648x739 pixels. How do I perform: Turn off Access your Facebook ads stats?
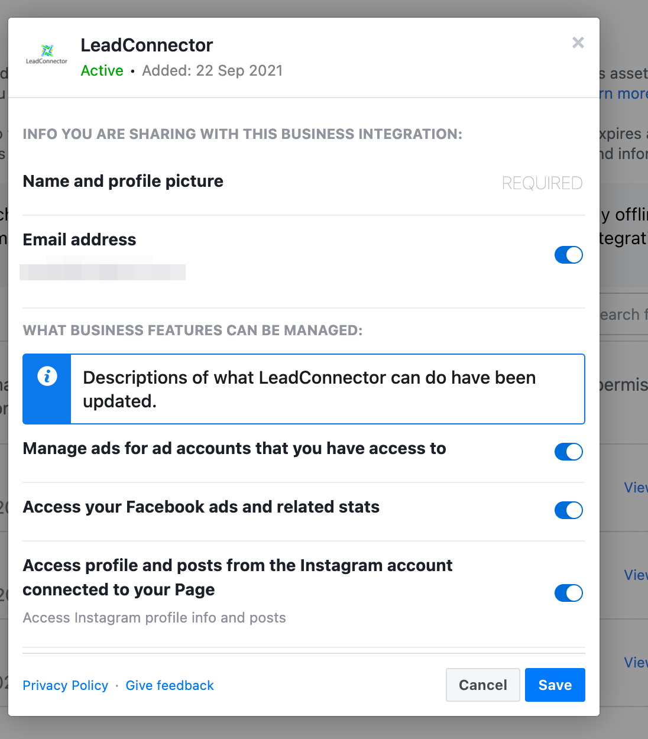569,510
